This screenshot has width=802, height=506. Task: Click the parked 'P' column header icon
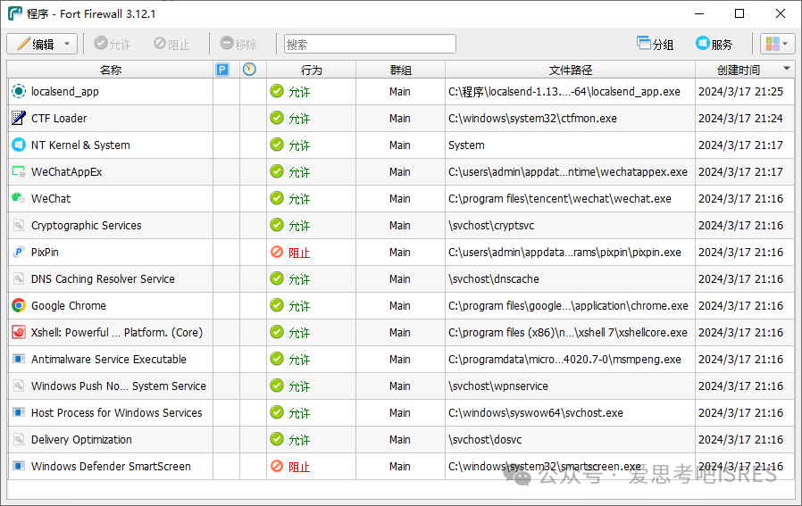tap(222, 70)
